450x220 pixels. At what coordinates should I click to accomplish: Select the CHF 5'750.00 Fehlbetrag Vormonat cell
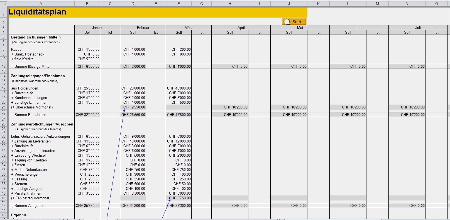coord(179,198)
